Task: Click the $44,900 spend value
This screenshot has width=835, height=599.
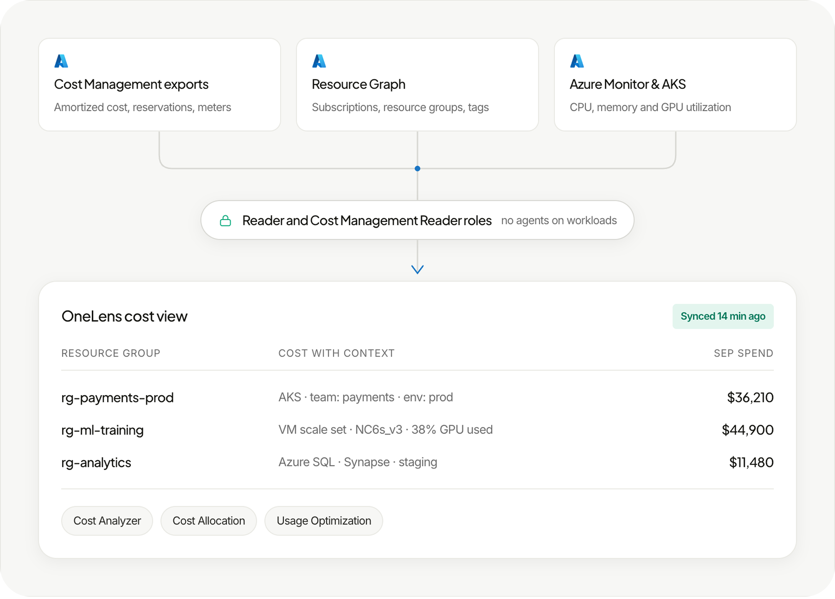Action: 748,430
